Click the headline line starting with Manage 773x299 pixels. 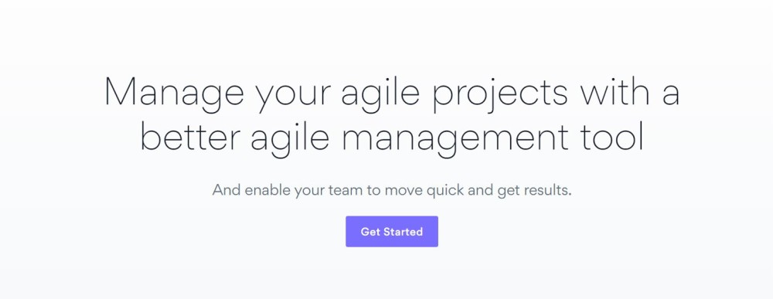tap(393, 94)
